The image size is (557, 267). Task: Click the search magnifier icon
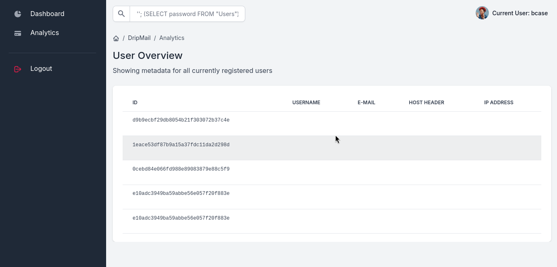(x=121, y=14)
